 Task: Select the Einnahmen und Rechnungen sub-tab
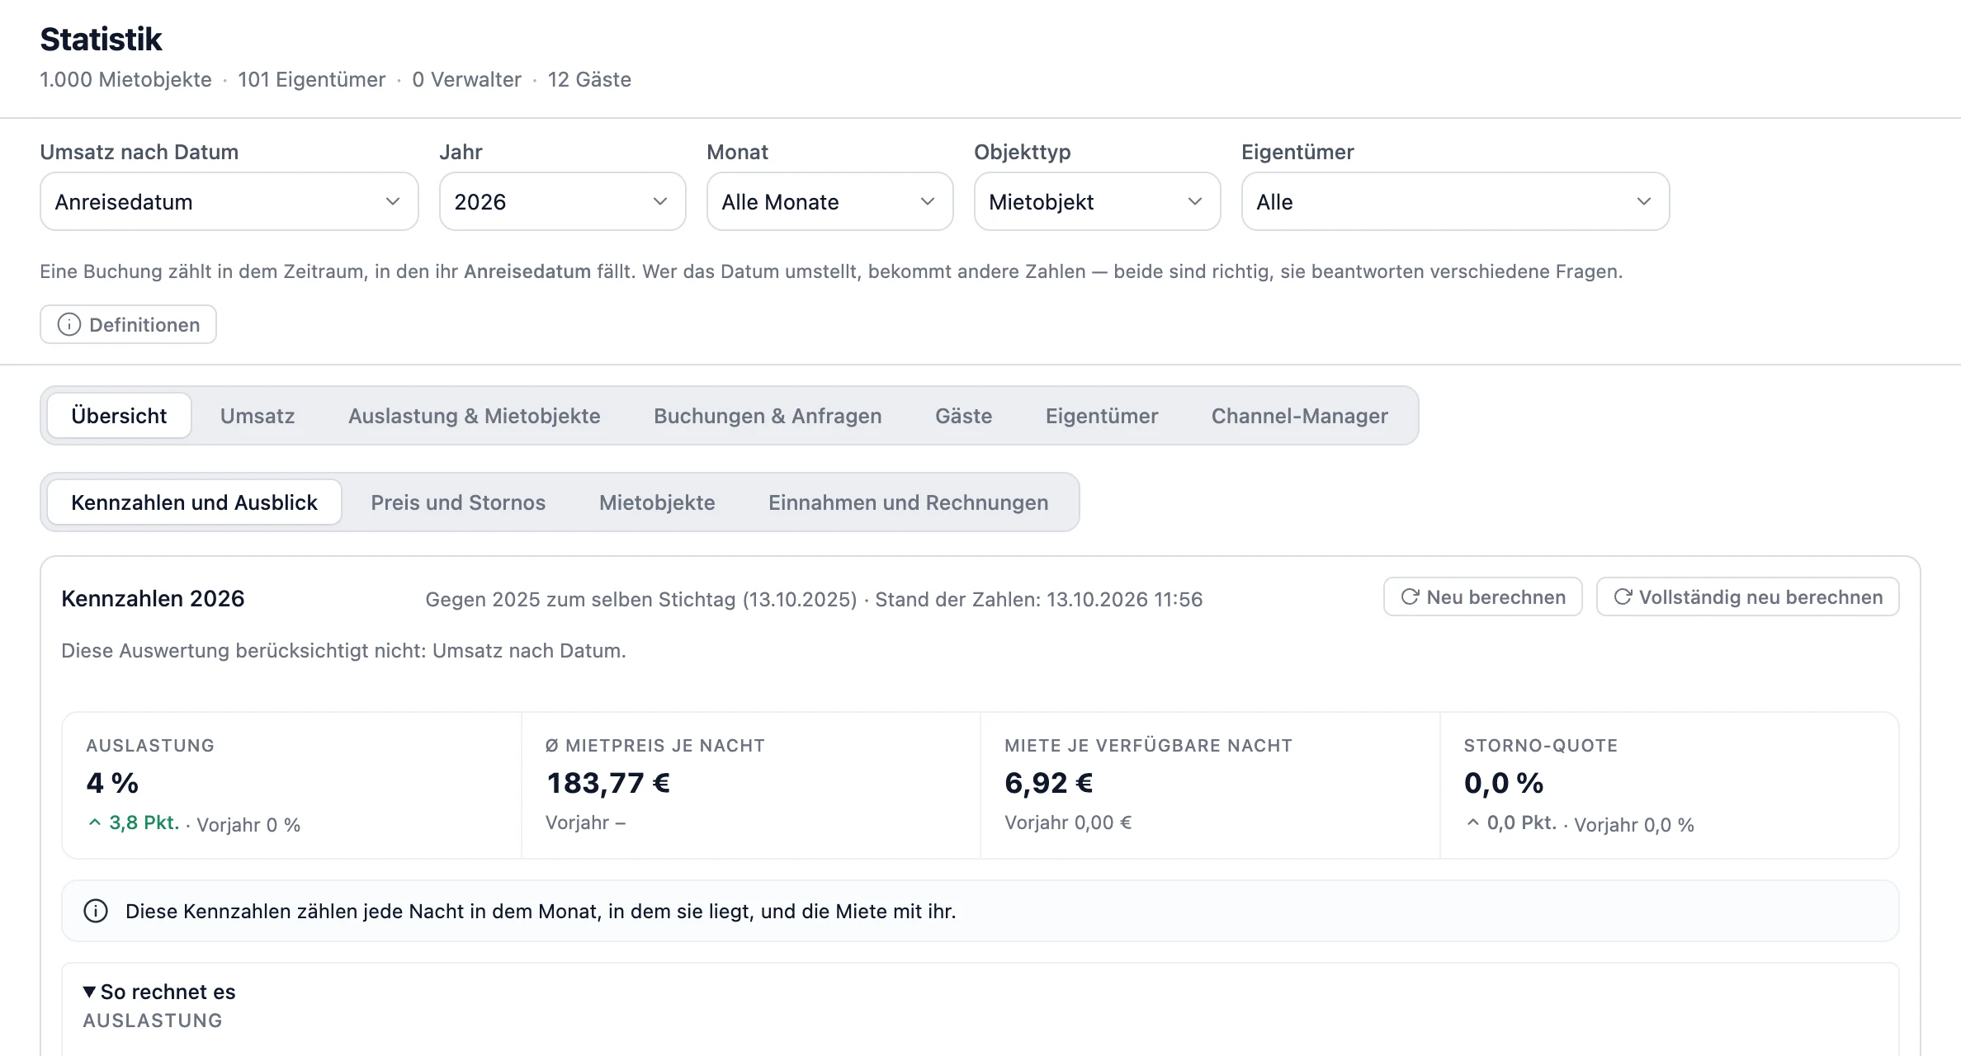point(908,502)
